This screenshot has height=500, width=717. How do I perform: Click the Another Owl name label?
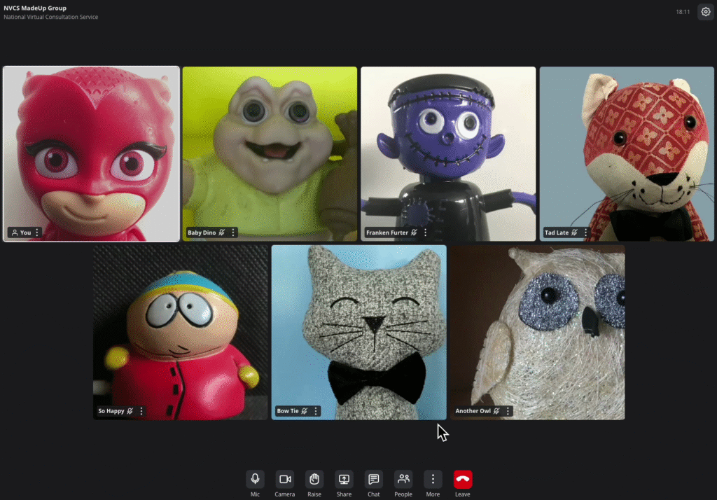[x=473, y=411]
